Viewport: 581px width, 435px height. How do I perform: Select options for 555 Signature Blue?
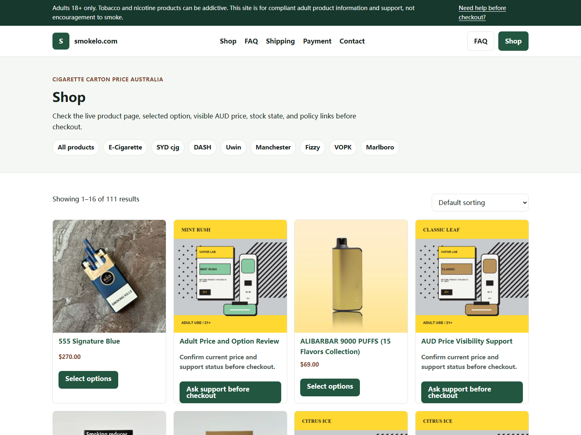pos(88,380)
